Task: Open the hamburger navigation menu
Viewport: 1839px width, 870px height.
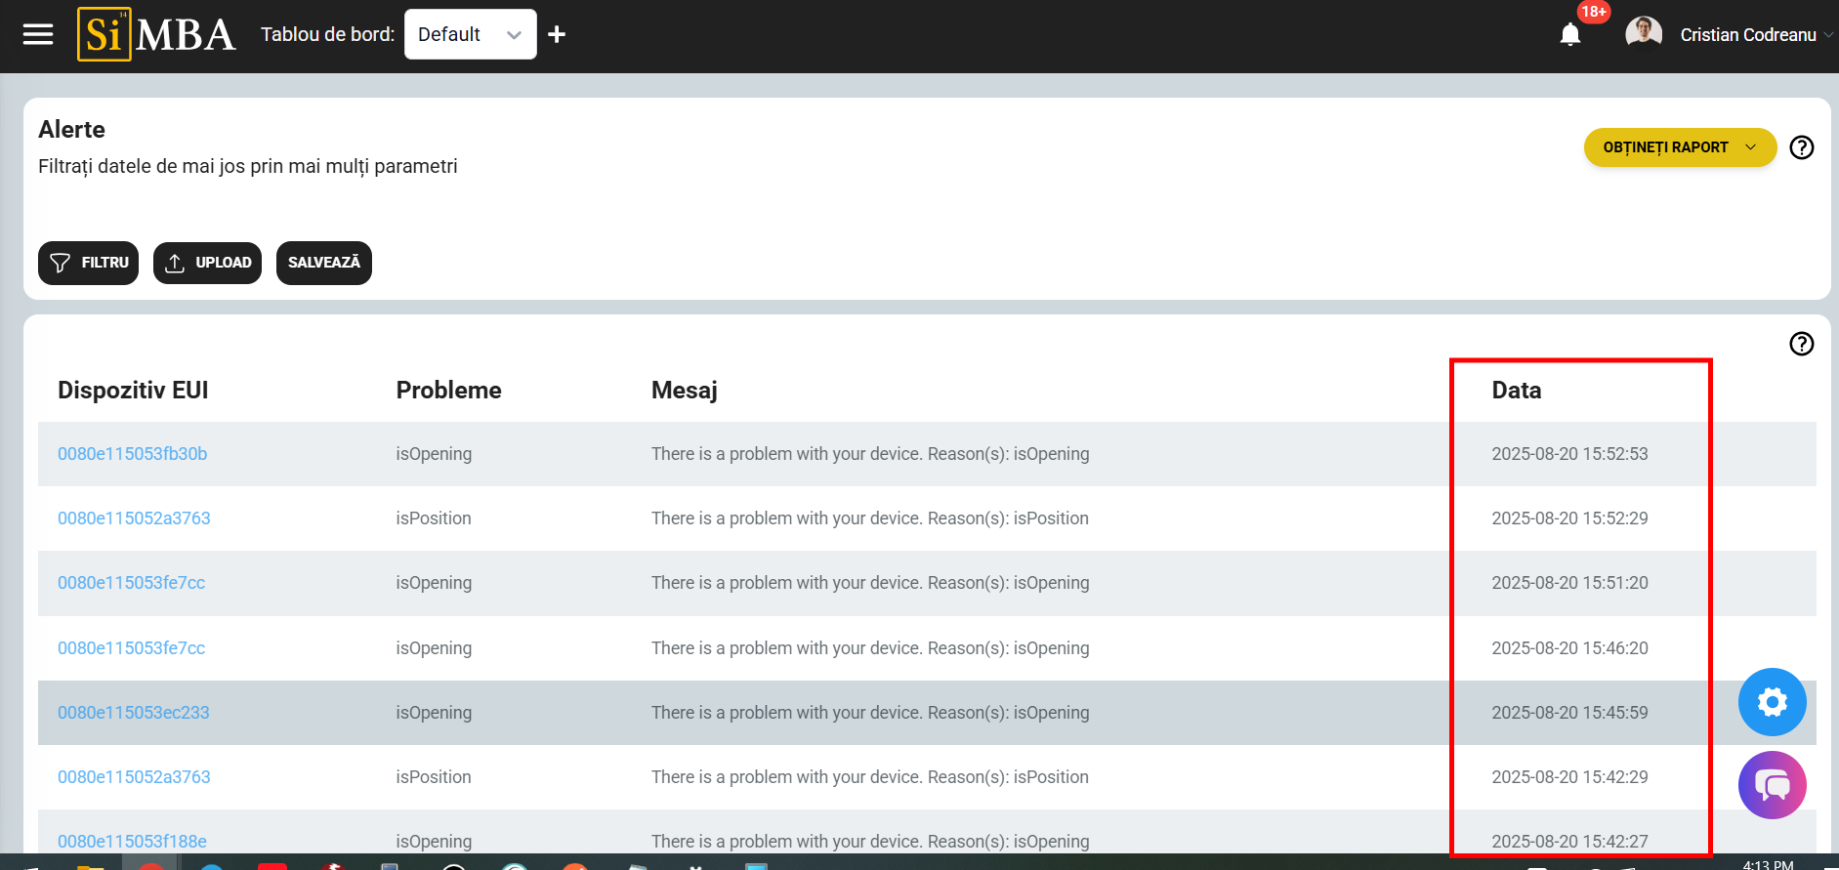Action: point(38,35)
